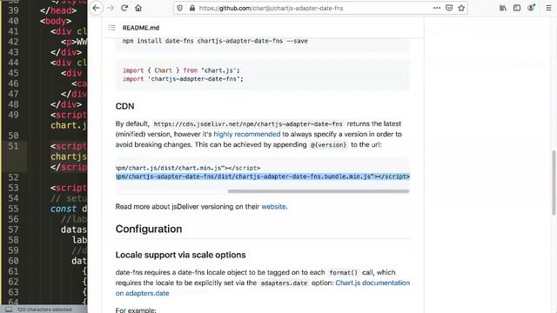Click the npm install command line
The height and width of the screenshot is (313, 557).
coord(215,41)
